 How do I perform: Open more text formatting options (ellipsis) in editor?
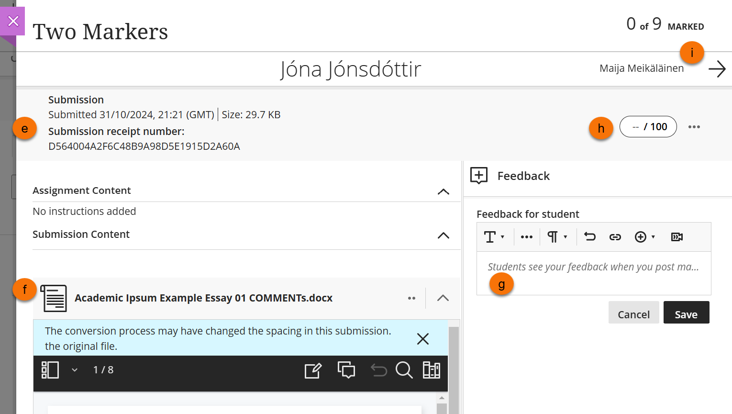(x=526, y=236)
